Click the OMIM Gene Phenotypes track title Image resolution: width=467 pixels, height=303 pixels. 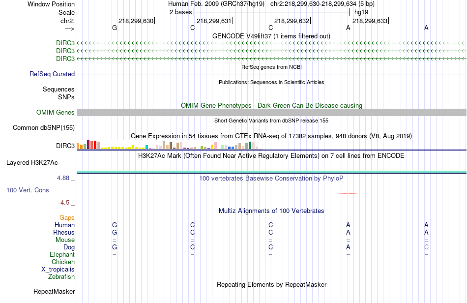[272, 105]
